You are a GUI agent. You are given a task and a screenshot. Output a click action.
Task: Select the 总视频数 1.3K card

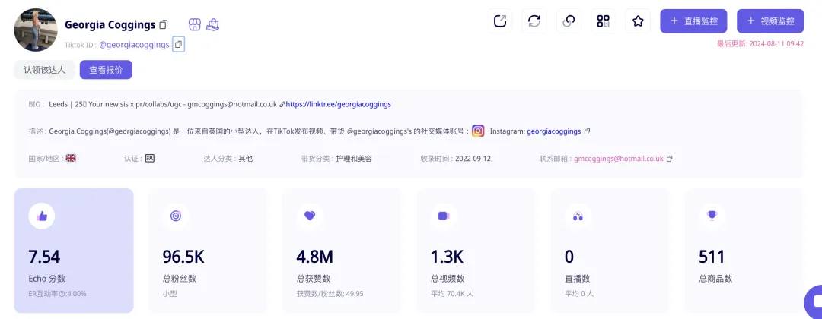[x=476, y=251]
